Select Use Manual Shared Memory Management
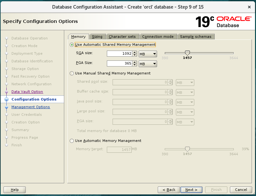Viewport: 256px width, 196px height. [x=72, y=73]
